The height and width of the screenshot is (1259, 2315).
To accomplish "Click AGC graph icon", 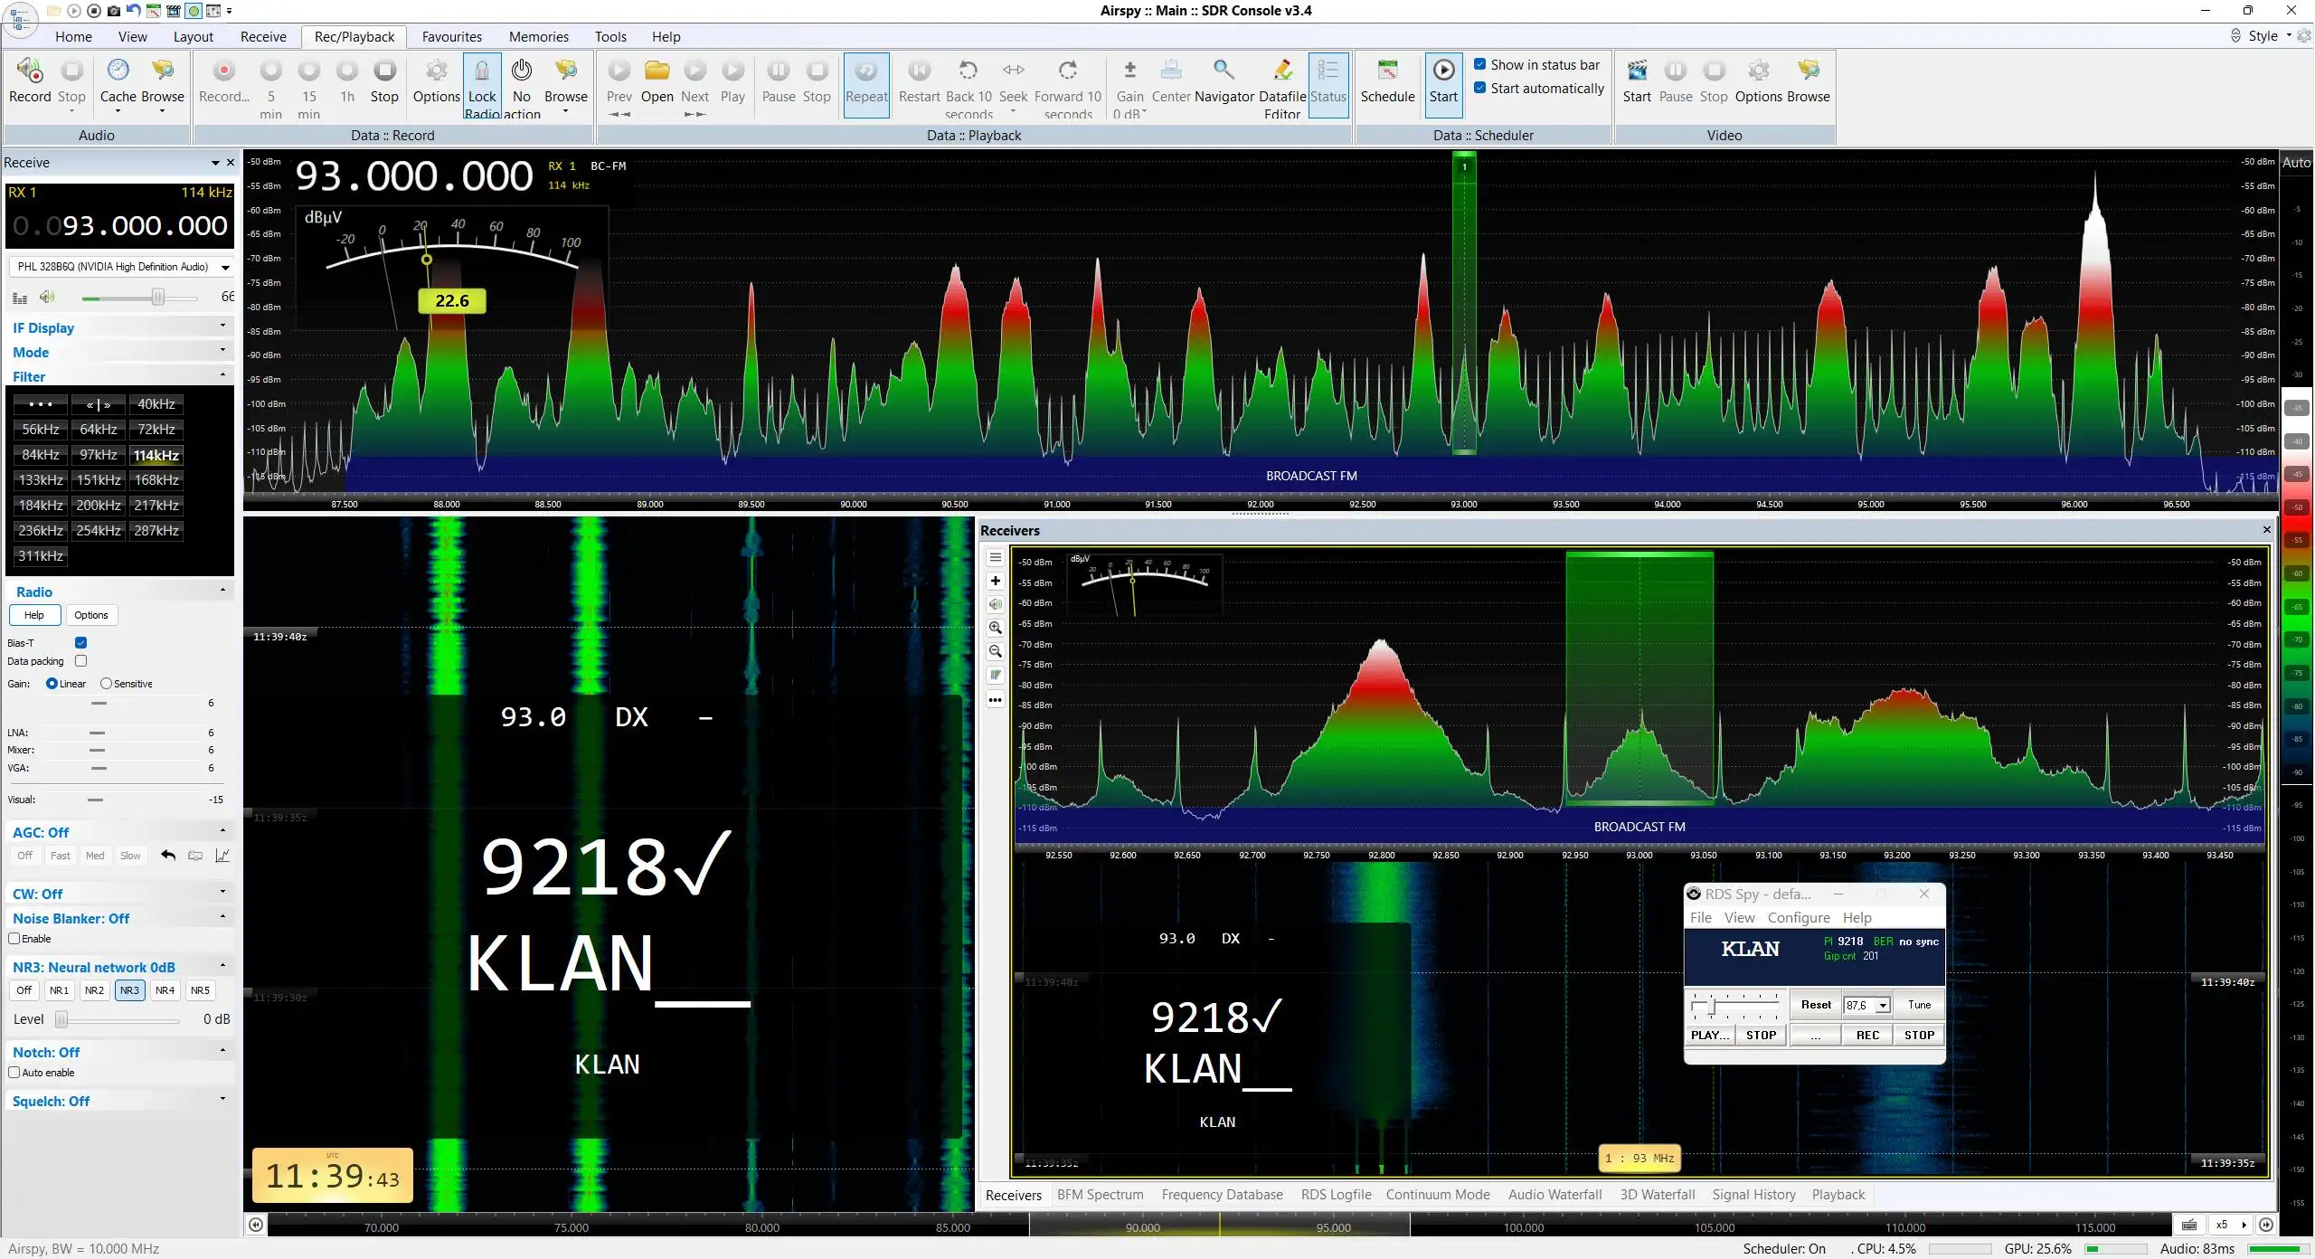I will click(222, 856).
